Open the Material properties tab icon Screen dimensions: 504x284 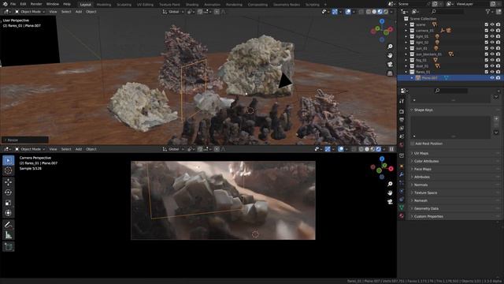coord(402,215)
